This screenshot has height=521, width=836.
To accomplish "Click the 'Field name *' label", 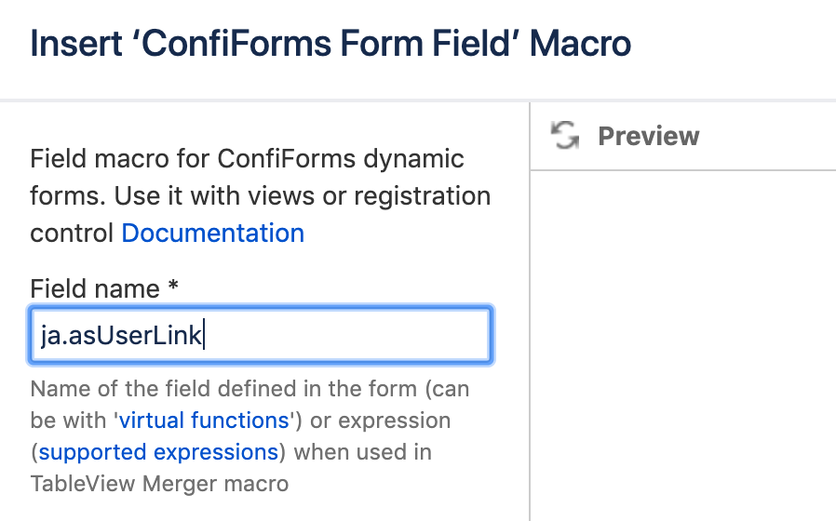I will click(93, 288).
